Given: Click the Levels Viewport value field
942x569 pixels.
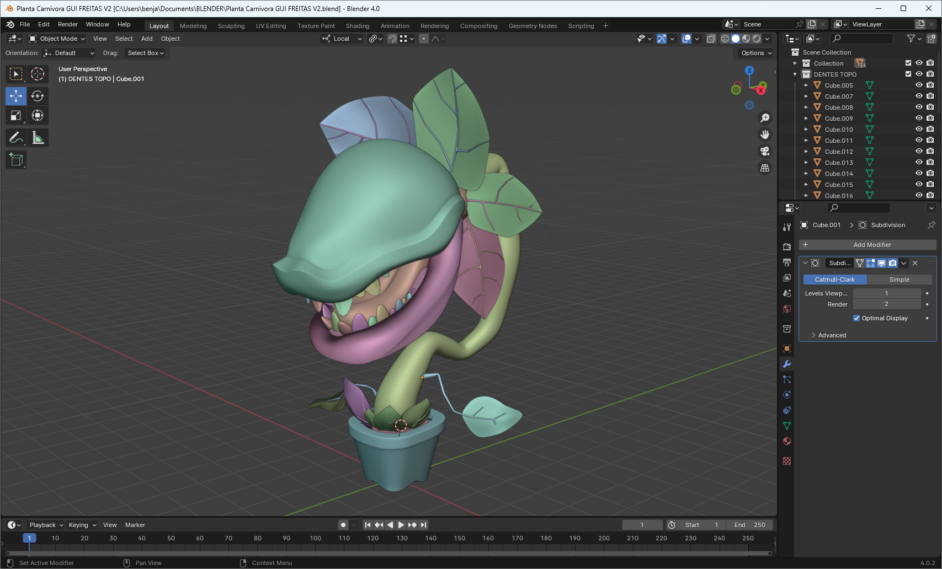Looking at the screenshot, I should point(886,293).
